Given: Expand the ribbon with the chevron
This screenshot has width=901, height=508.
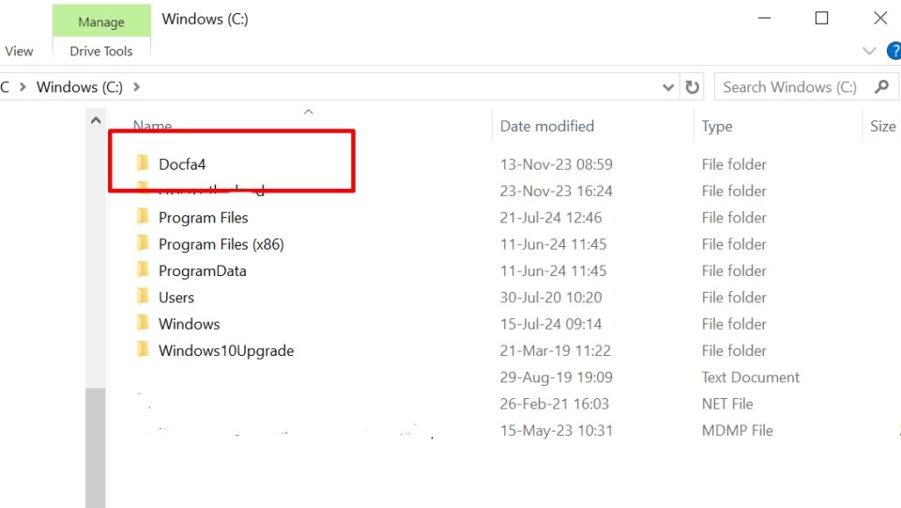Looking at the screenshot, I should tap(868, 51).
